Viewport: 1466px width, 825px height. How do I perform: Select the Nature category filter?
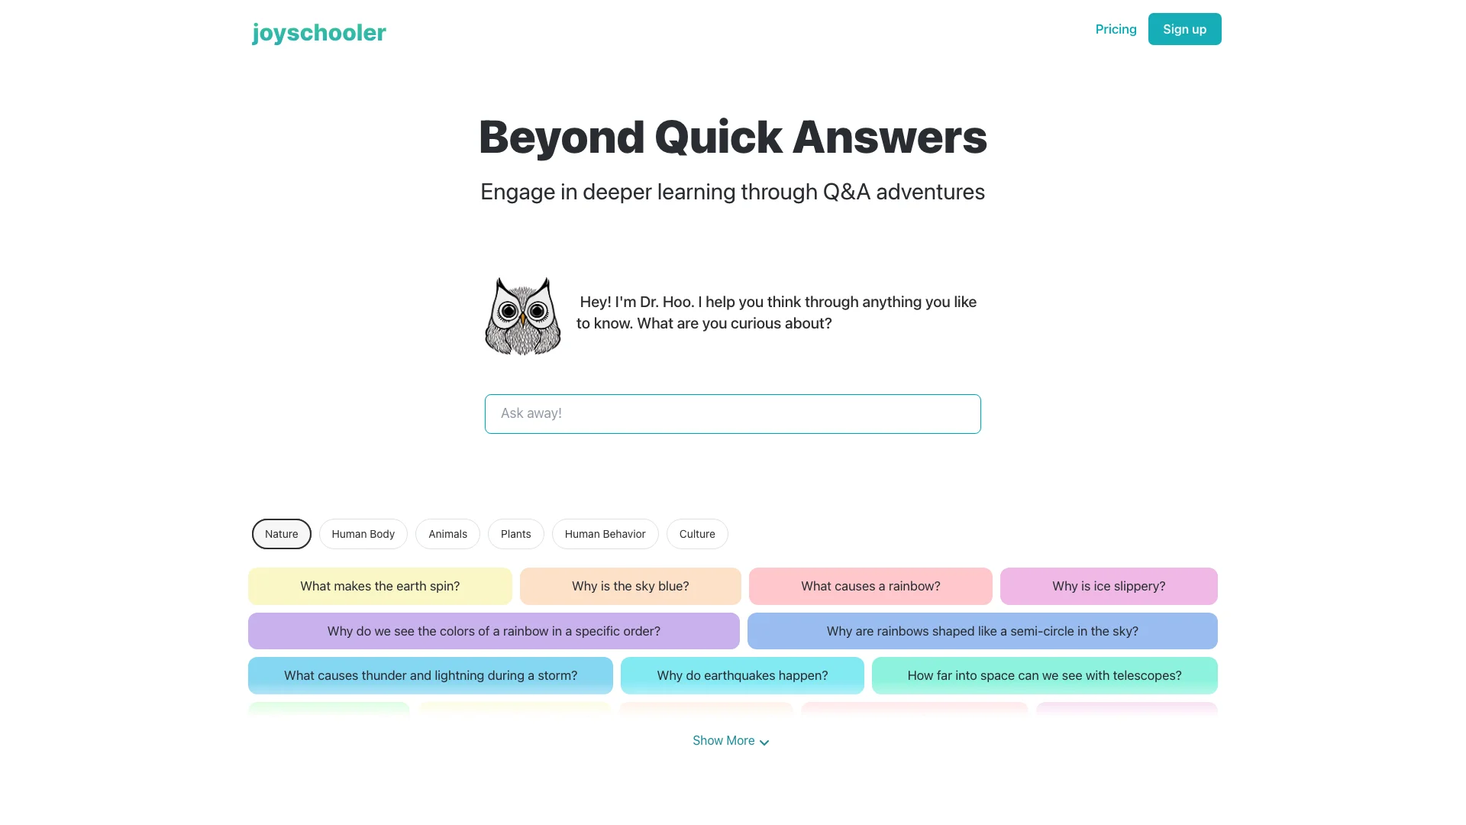(280, 534)
